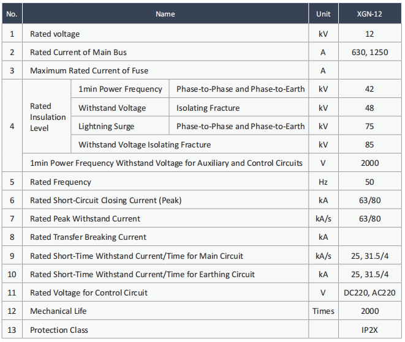Select "Rated Transfer Breaking Current" cell
The width and height of the screenshot is (405, 342).
88,237
